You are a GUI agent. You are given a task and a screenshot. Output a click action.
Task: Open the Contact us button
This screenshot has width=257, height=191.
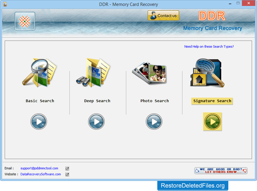(x=163, y=16)
